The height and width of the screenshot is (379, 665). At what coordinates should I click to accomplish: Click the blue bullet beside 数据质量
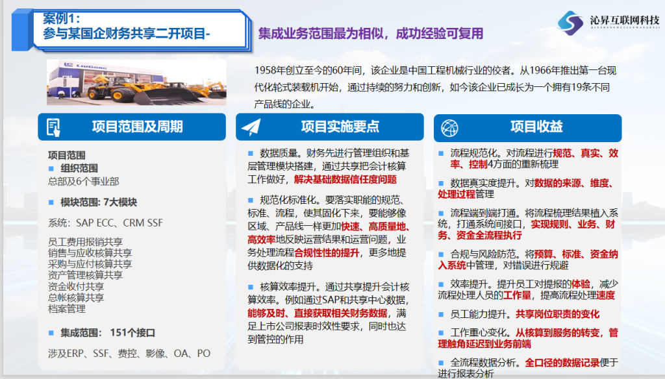pyautogui.click(x=250, y=153)
